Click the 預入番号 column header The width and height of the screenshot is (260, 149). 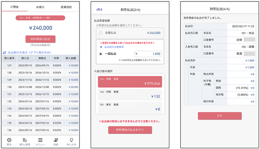(9, 58)
